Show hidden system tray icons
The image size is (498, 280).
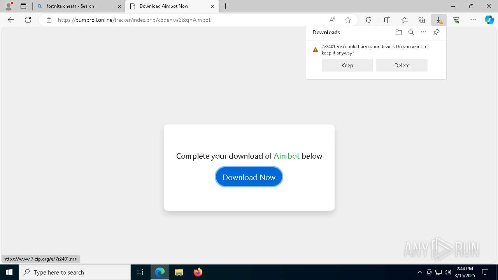(x=419, y=272)
